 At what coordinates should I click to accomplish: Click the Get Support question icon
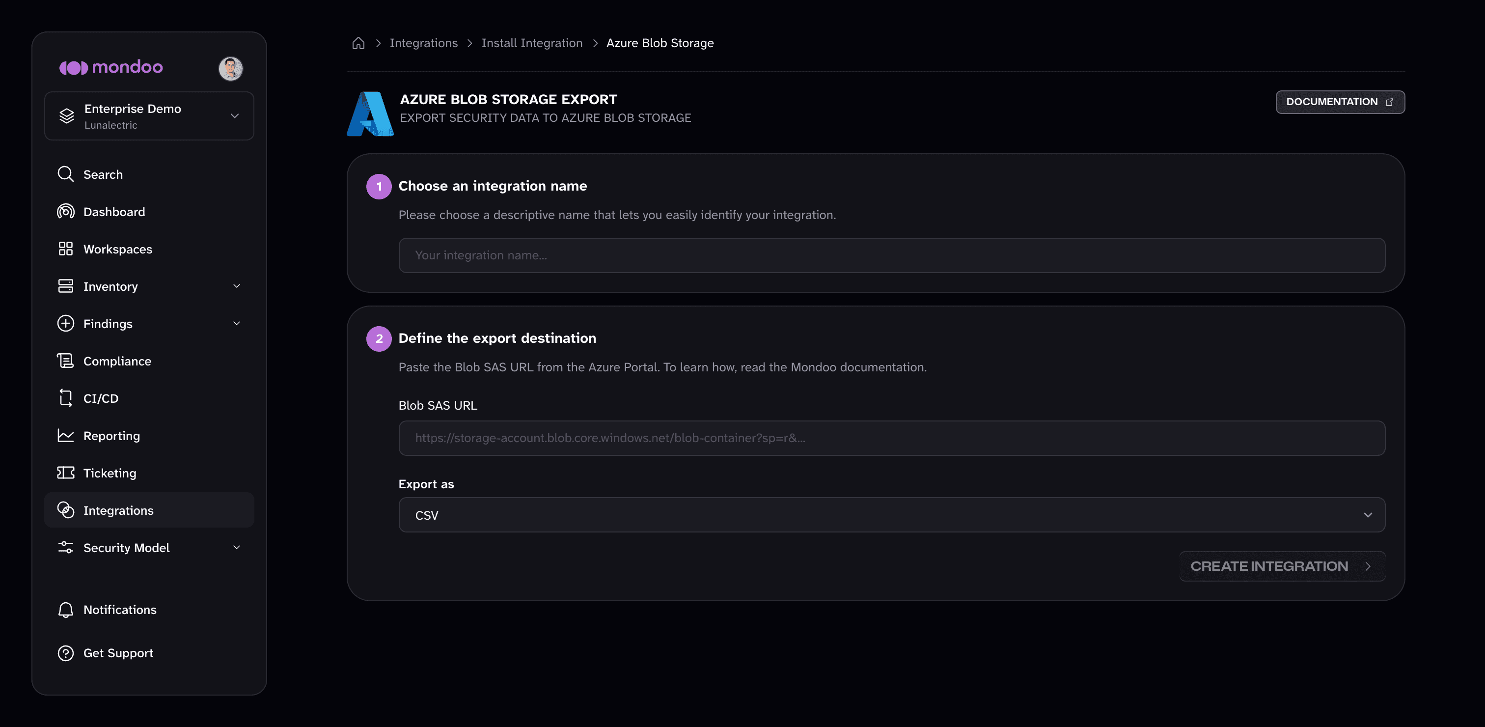(65, 653)
